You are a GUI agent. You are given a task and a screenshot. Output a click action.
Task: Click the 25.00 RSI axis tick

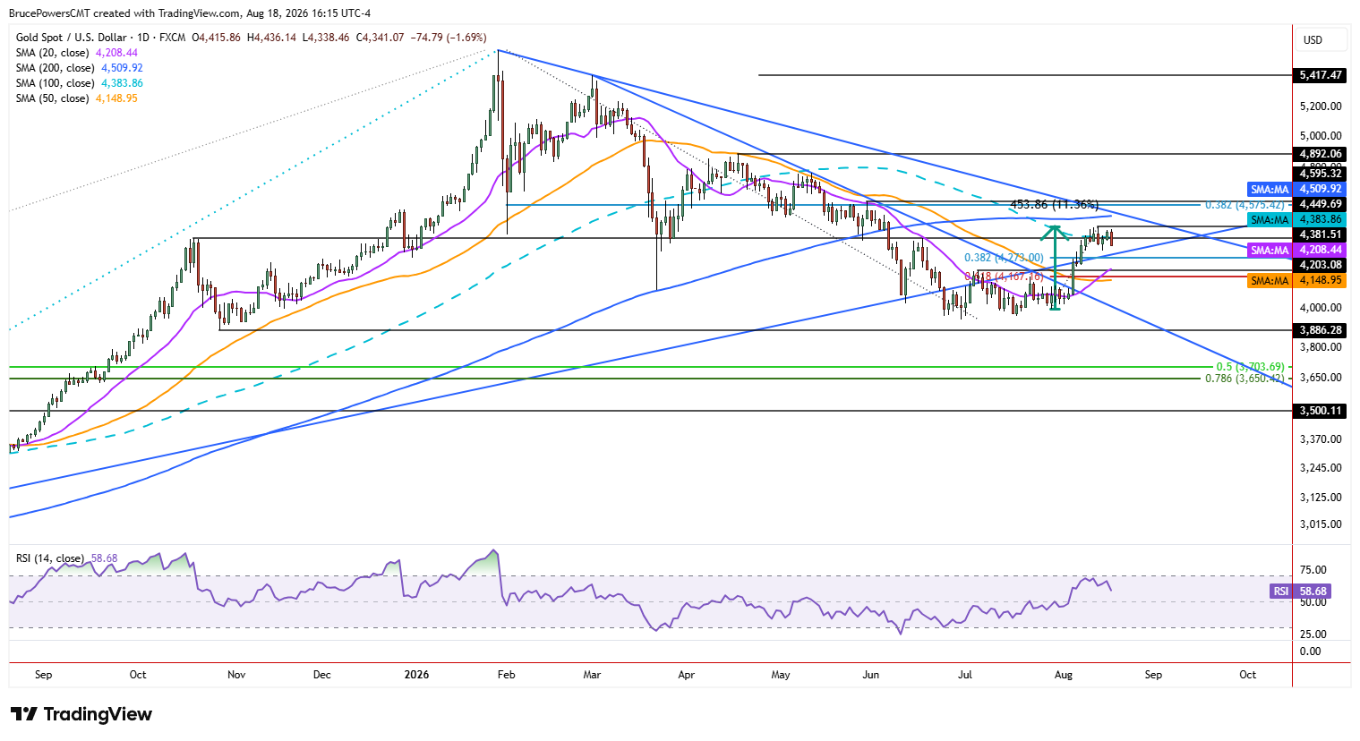tap(1313, 635)
